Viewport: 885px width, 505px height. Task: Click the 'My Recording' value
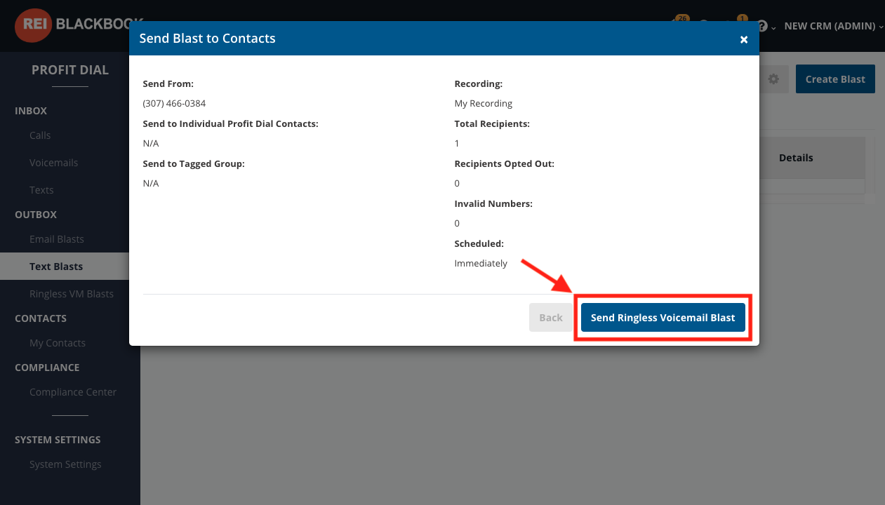484,103
